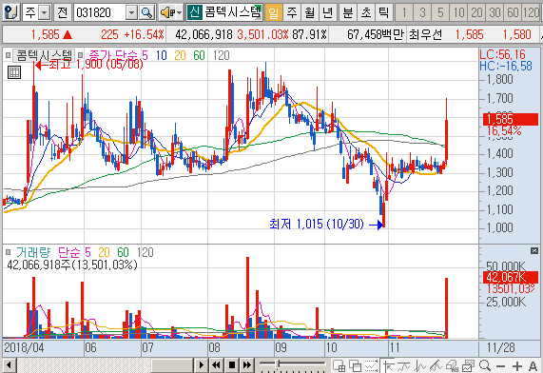Click the stock code field showing 031820

tap(100, 13)
